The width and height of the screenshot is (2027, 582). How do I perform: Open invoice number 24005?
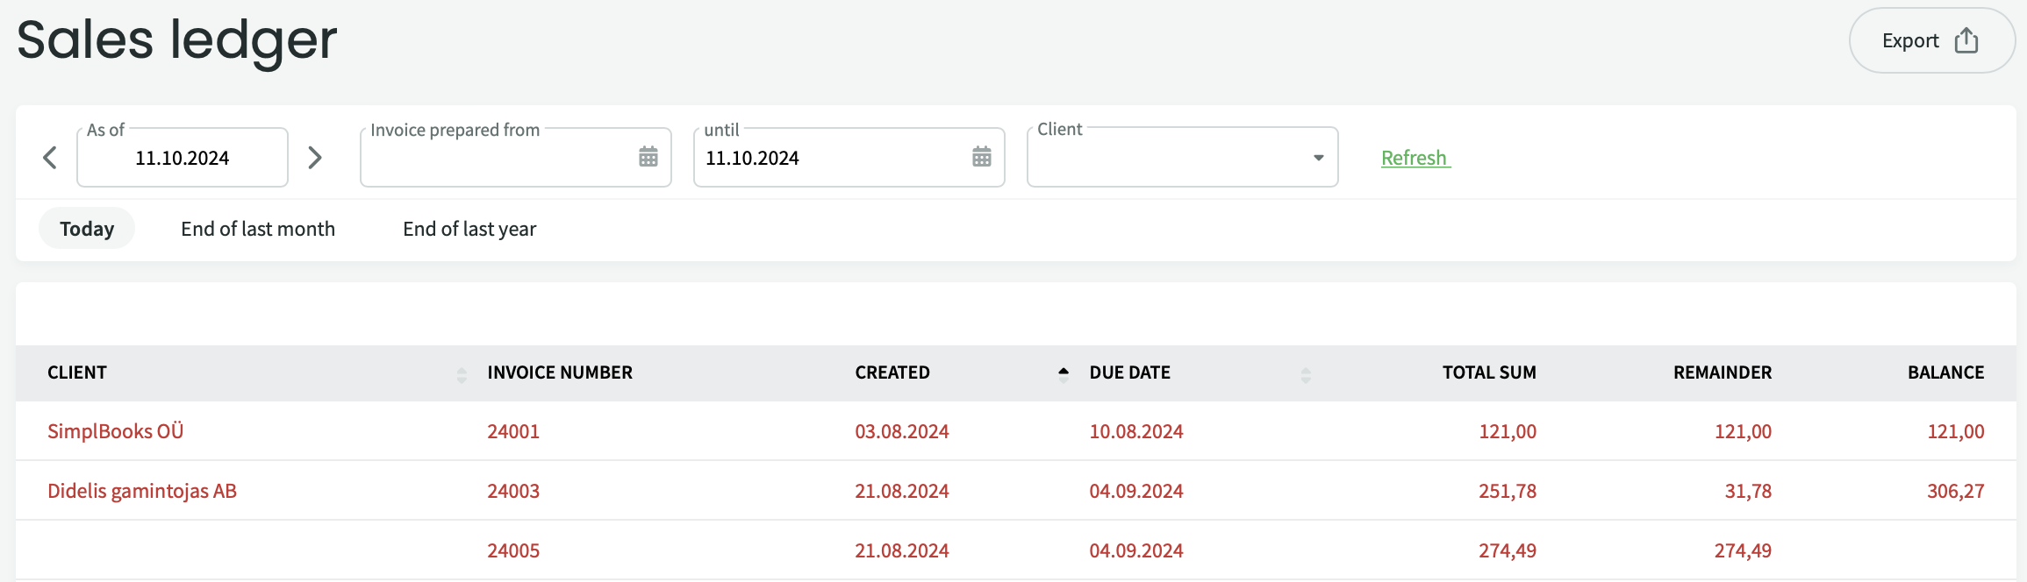coord(513,550)
